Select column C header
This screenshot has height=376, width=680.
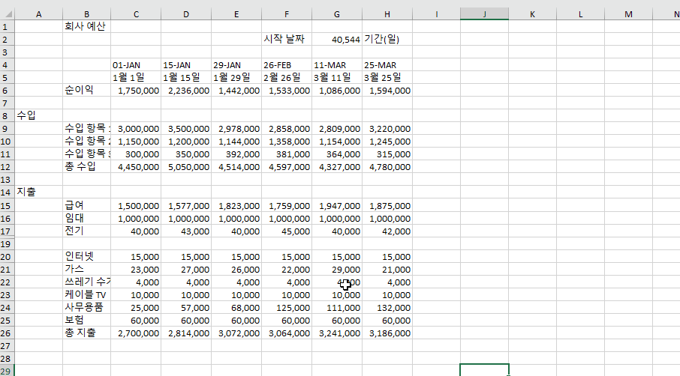coord(136,14)
